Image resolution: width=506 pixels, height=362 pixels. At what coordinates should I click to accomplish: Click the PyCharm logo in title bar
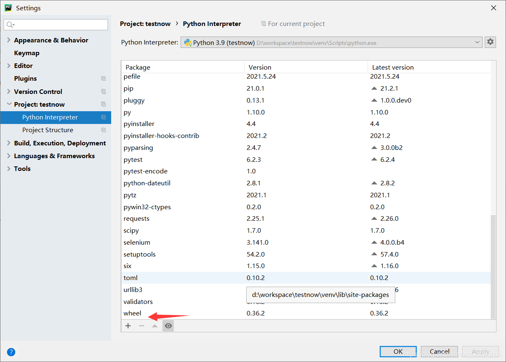(8, 8)
